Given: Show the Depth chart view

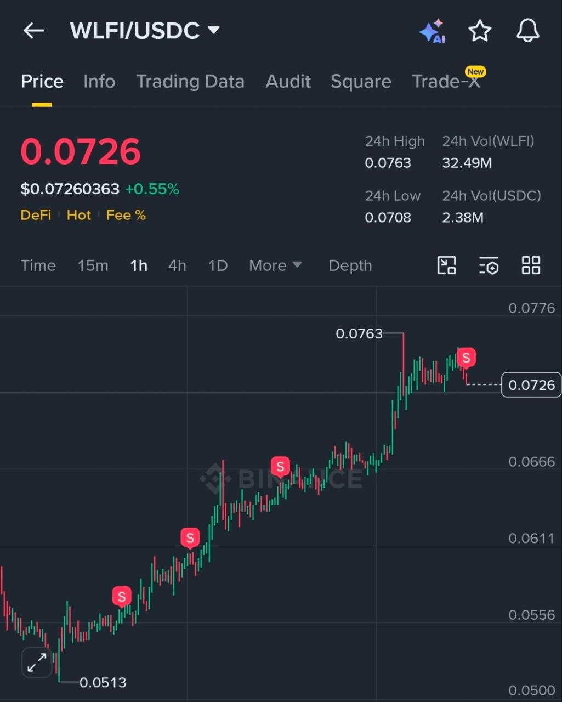Looking at the screenshot, I should pyautogui.click(x=350, y=265).
